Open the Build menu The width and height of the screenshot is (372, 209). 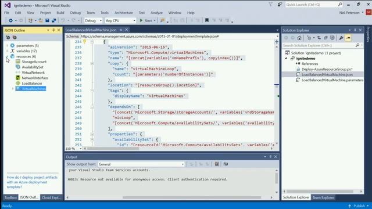[60, 13]
